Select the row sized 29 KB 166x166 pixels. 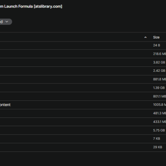point(83,147)
